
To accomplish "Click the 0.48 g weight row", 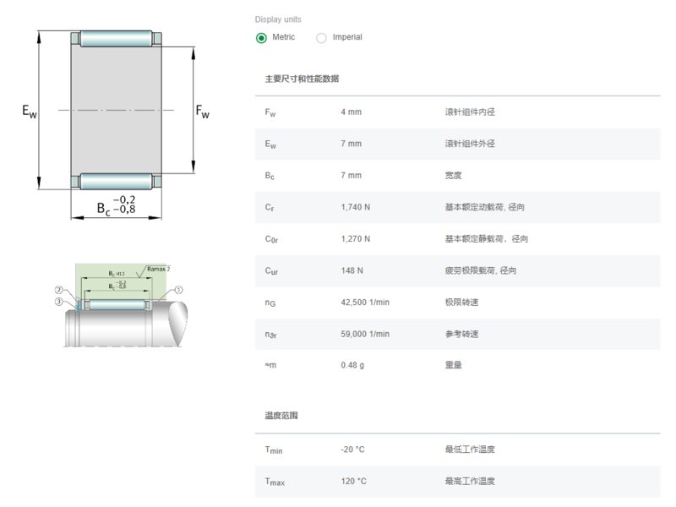I will pos(457,365).
